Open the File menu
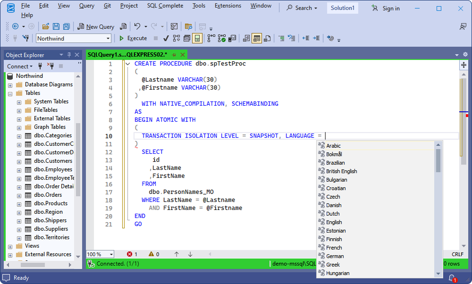Viewport: 472px width, 284px height. pos(25,6)
